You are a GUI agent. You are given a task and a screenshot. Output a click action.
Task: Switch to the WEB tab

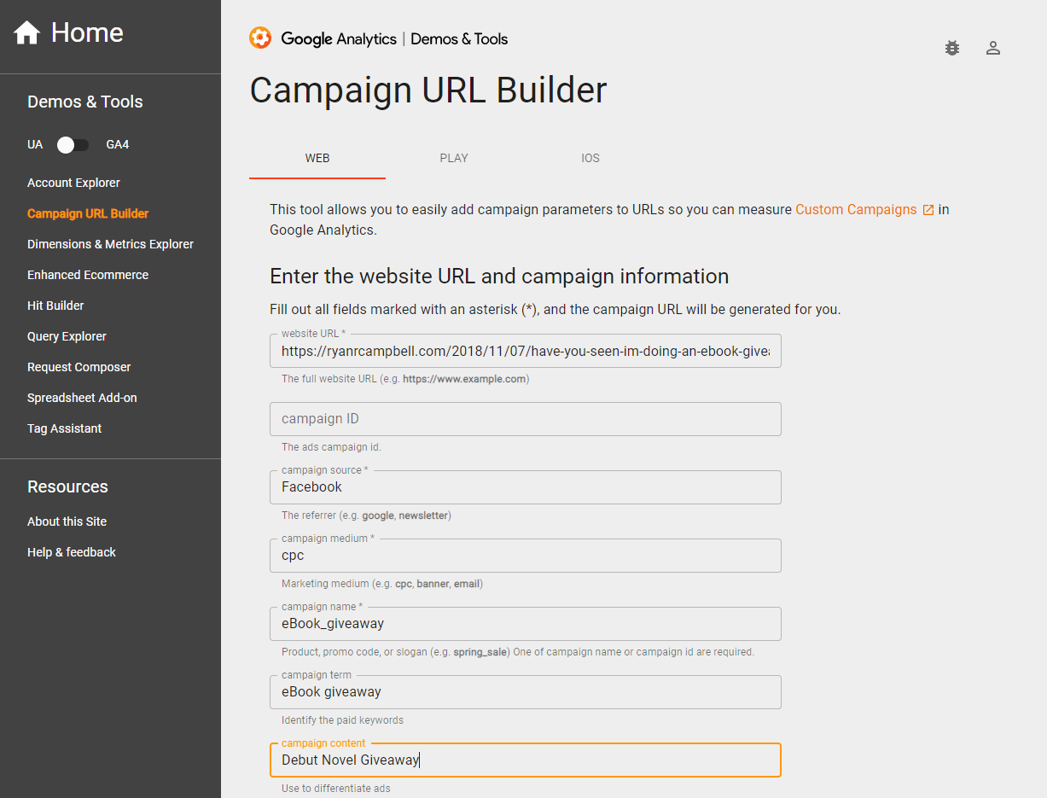pyautogui.click(x=317, y=158)
